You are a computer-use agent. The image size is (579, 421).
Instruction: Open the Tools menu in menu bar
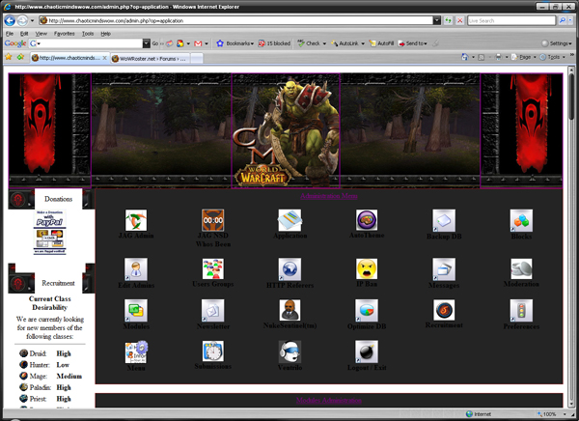(88, 33)
